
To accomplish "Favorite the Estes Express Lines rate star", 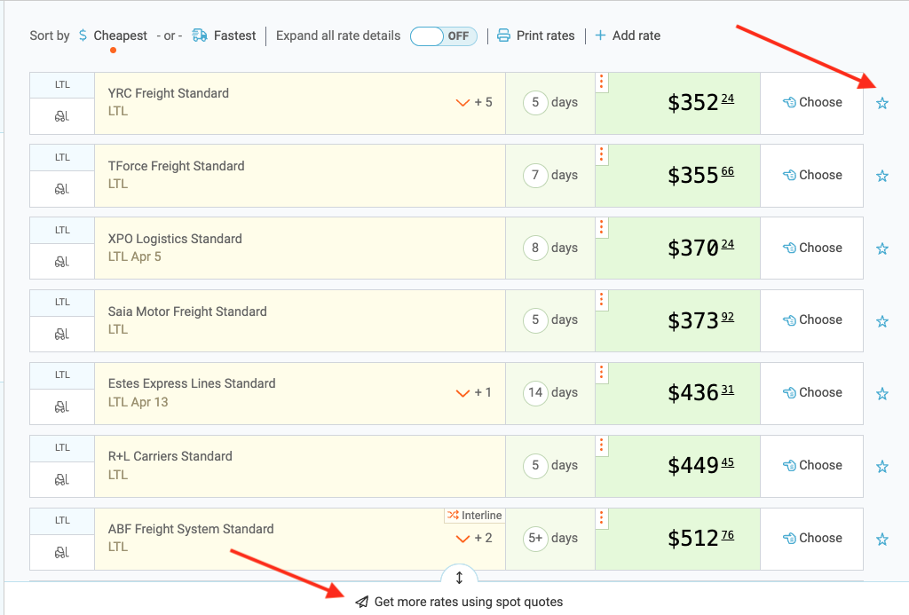I will tap(882, 393).
